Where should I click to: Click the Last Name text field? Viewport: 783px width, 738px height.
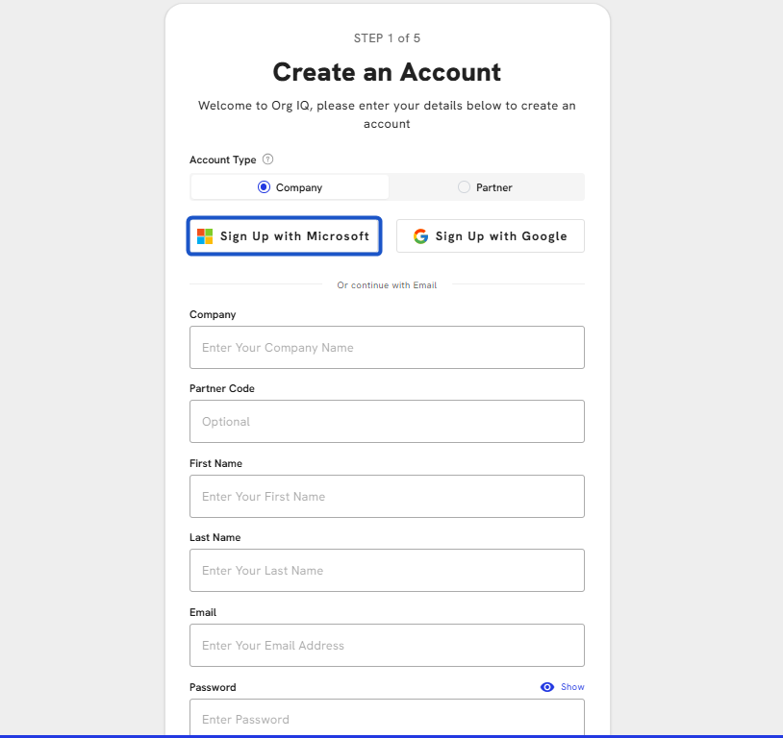[387, 571]
